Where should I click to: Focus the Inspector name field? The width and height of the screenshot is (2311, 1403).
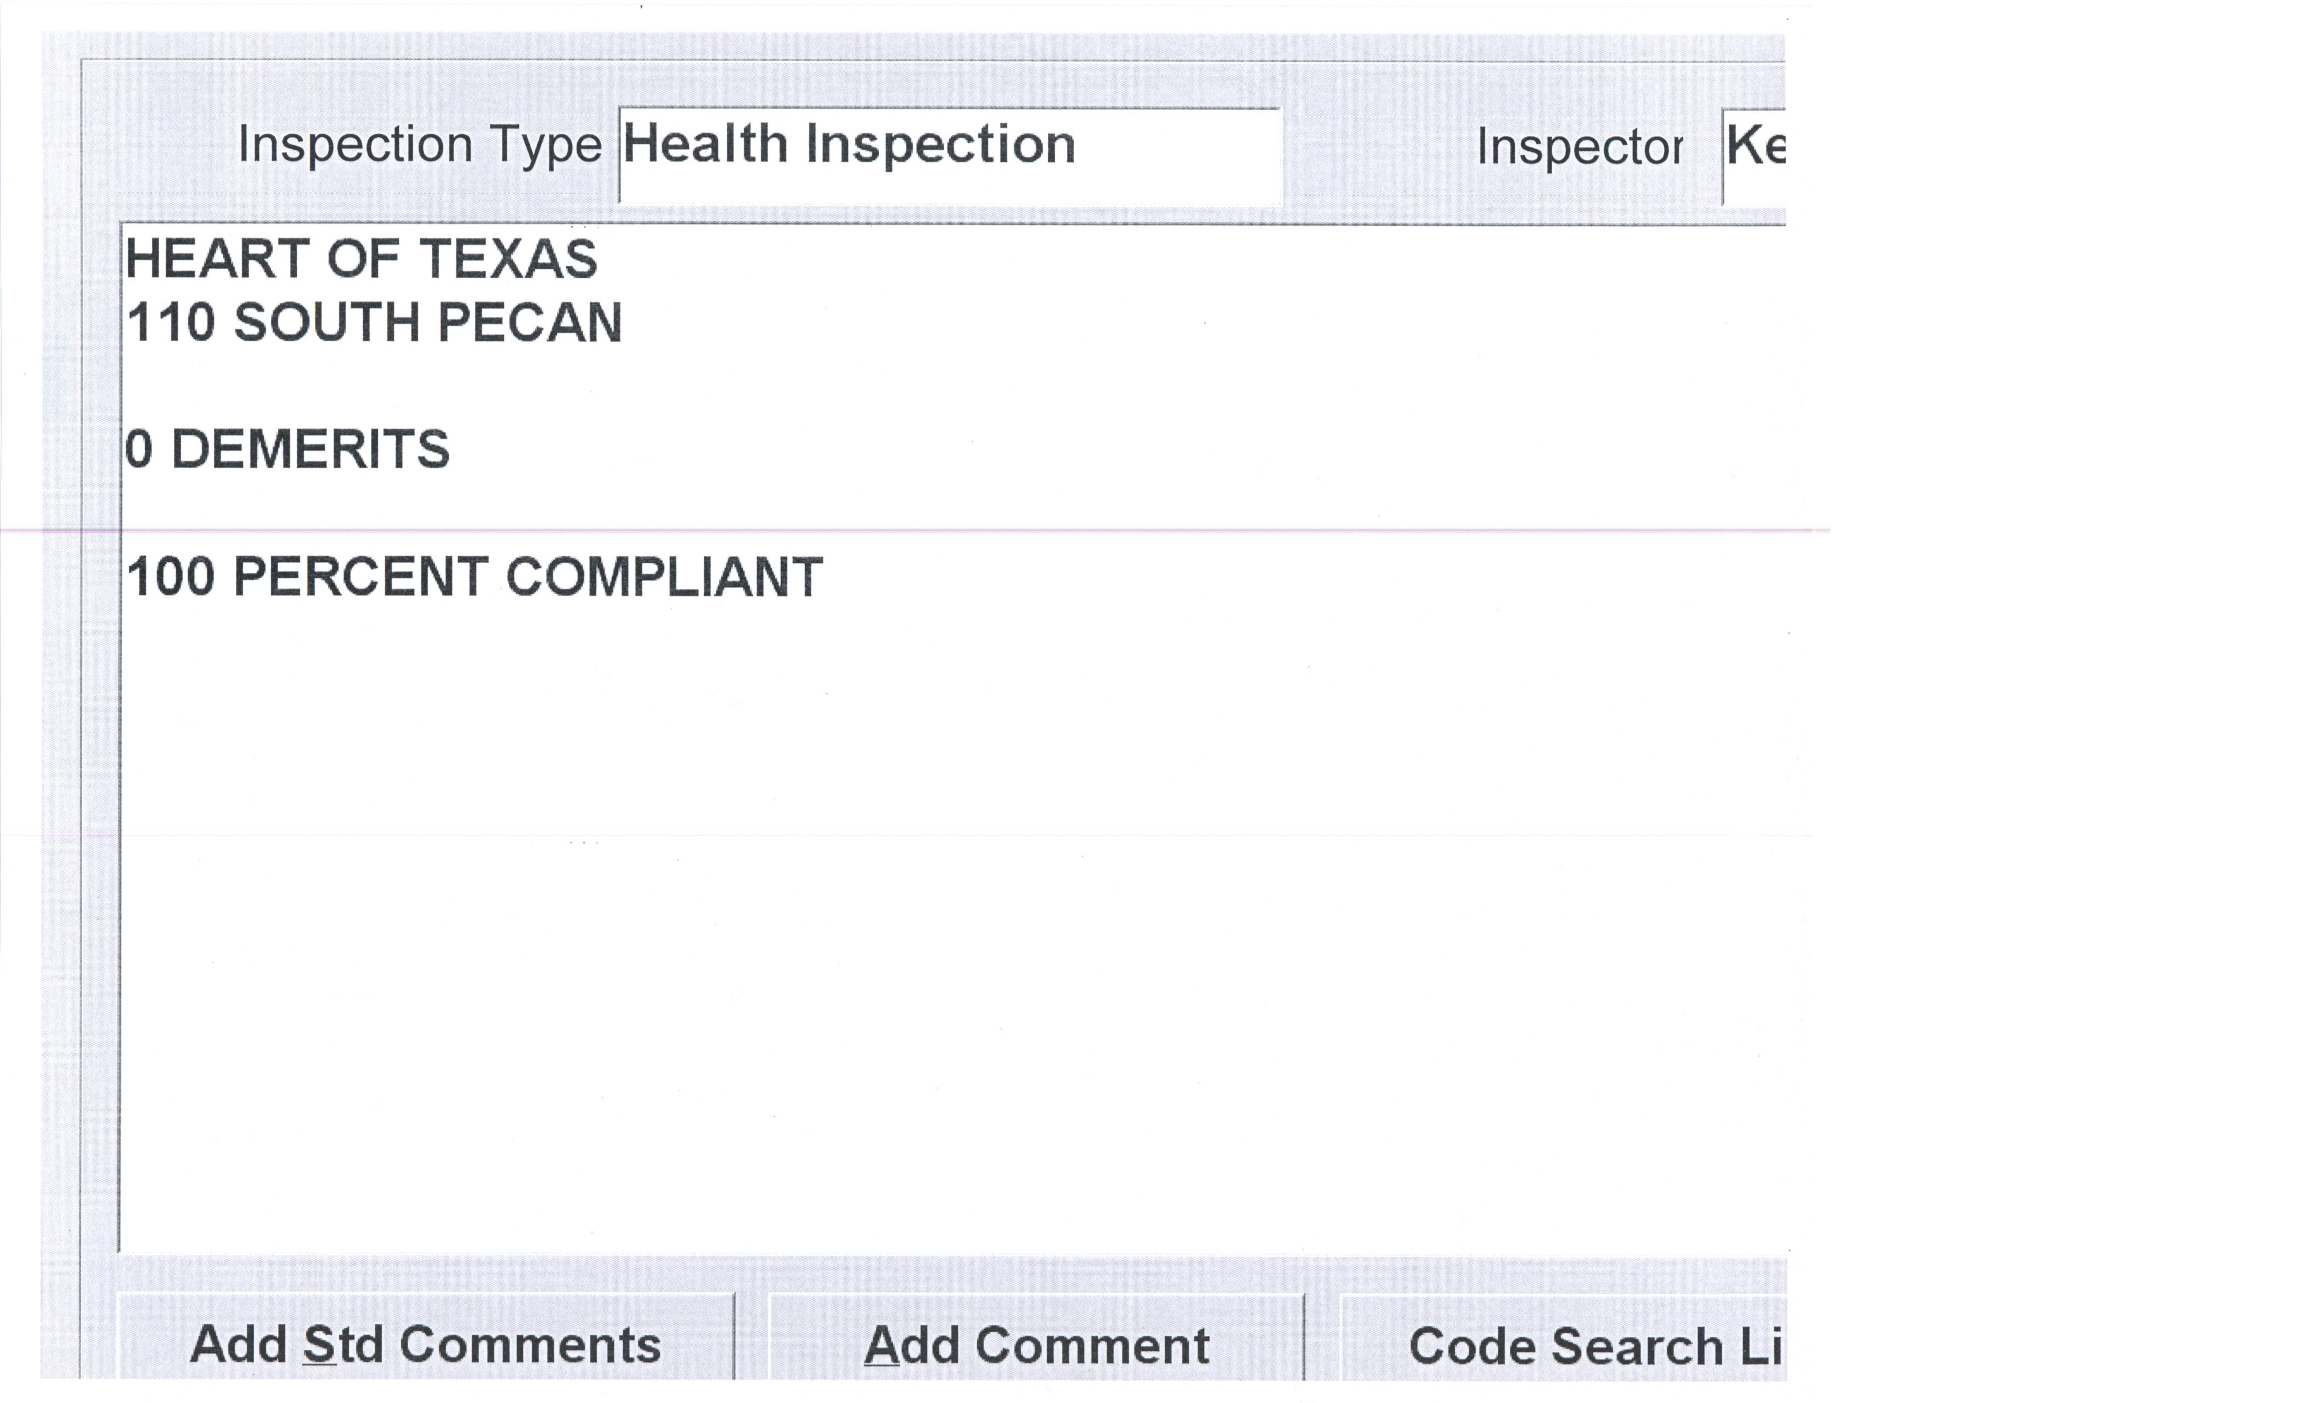coord(1754,155)
